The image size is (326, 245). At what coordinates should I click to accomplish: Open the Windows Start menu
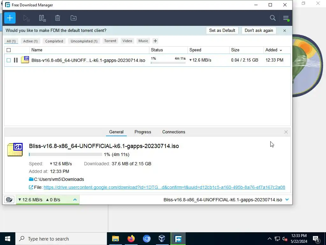(x=8, y=239)
